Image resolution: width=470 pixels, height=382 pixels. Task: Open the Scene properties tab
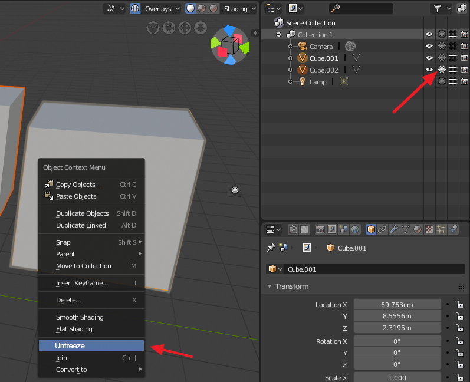(344, 229)
